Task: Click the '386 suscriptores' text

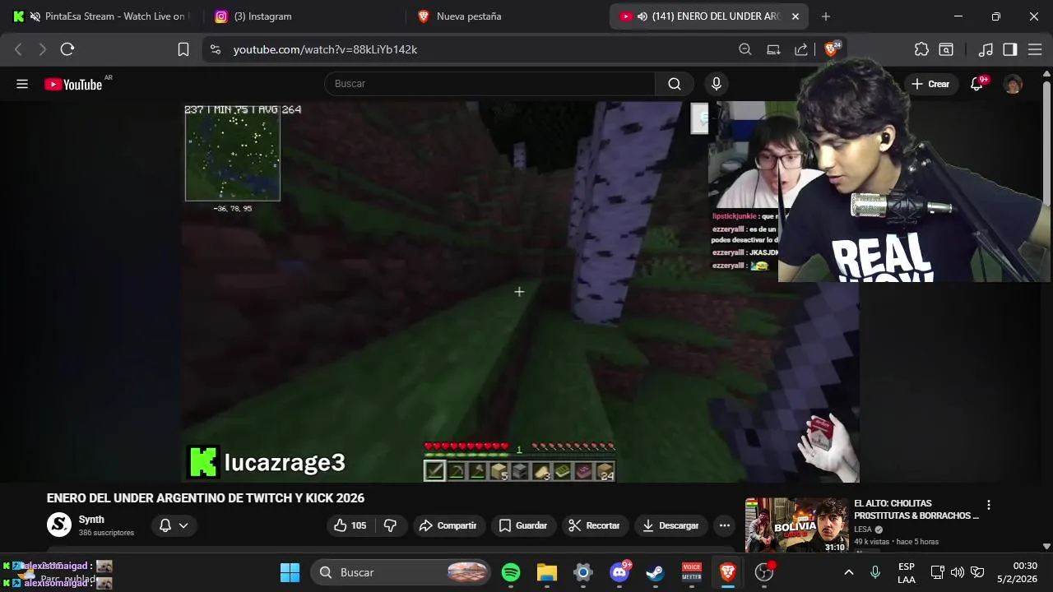Action: pyautogui.click(x=106, y=533)
